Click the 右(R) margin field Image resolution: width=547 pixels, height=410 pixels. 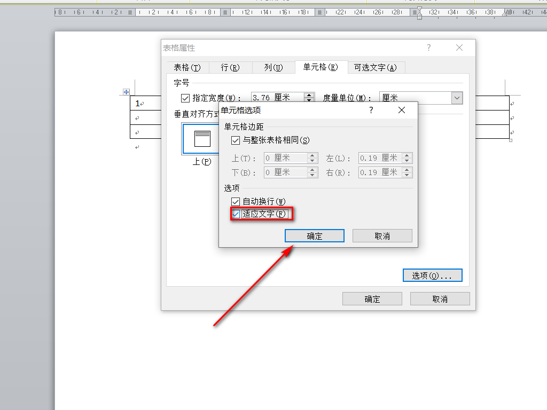coord(380,172)
